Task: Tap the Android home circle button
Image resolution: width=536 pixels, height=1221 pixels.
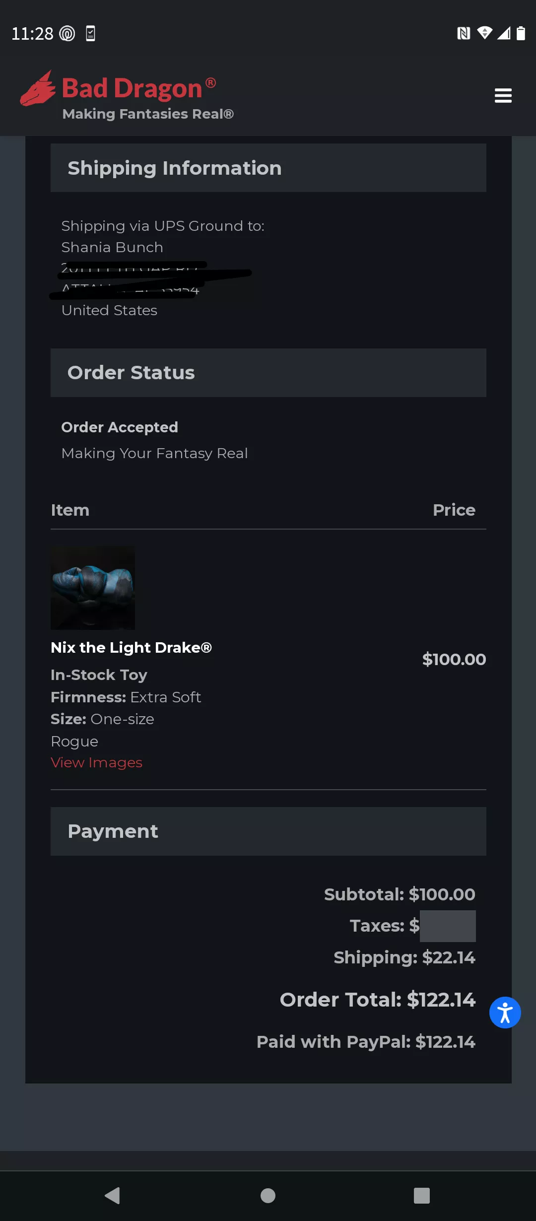Action: coord(268,1196)
